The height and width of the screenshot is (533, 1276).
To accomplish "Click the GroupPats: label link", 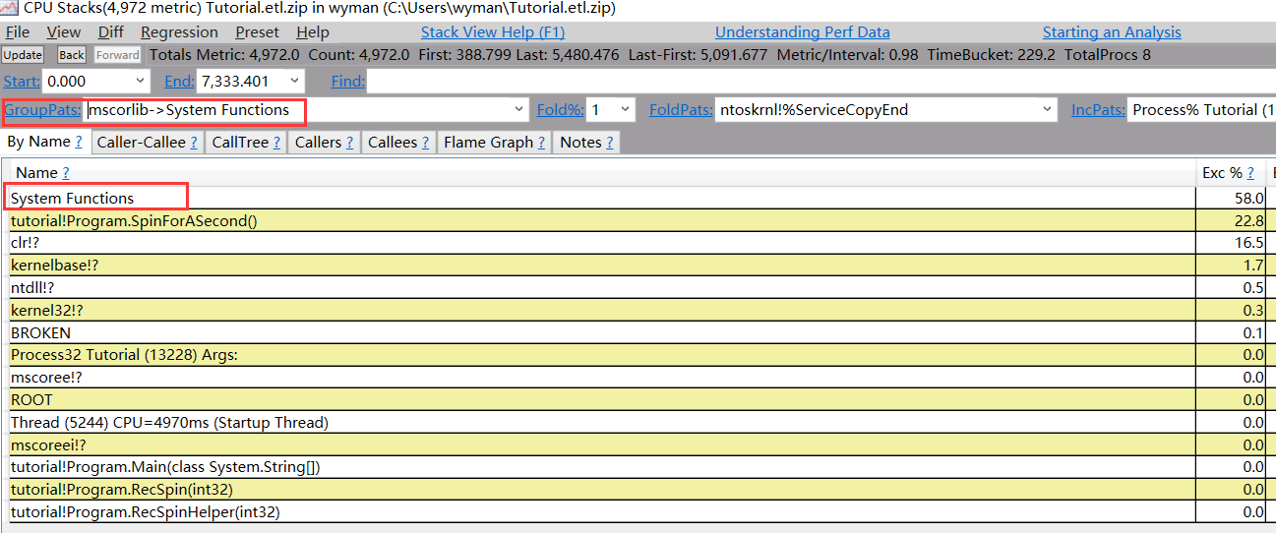I will 42,110.
